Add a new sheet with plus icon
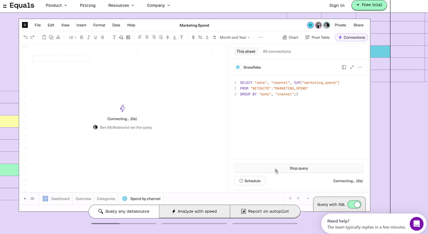428x234 pixels. [25, 199]
